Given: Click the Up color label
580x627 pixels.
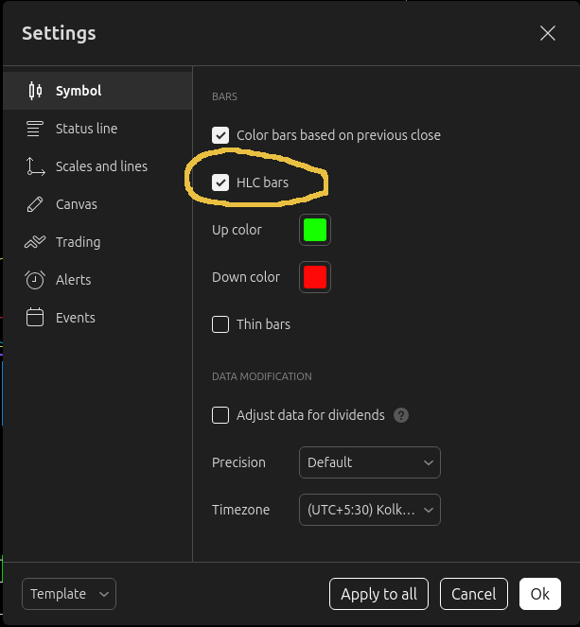Looking at the screenshot, I should click(237, 230).
